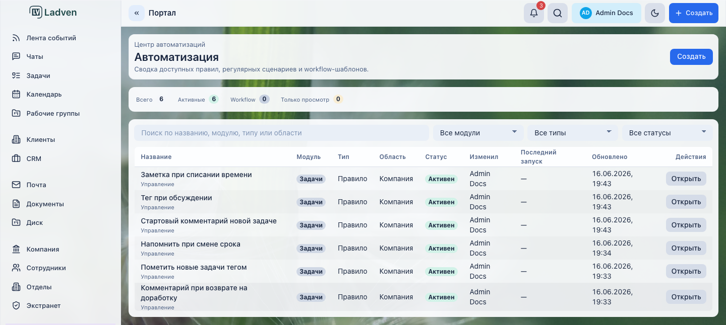Click rule name Тег при обсуждении
The image size is (726, 325).
tap(176, 198)
